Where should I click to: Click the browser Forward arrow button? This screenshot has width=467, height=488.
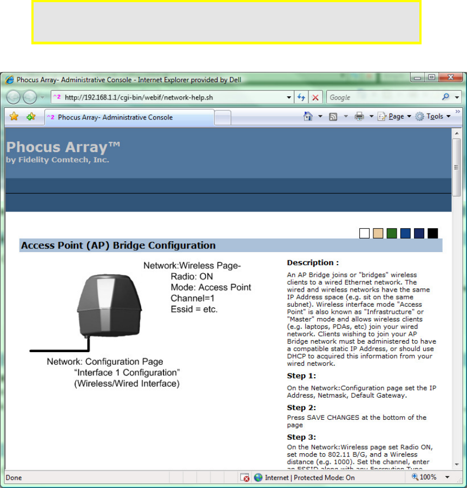pyautogui.click(x=30, y=97)
